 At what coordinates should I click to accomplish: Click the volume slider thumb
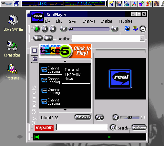pyautogui.click(x=129, y=117)
